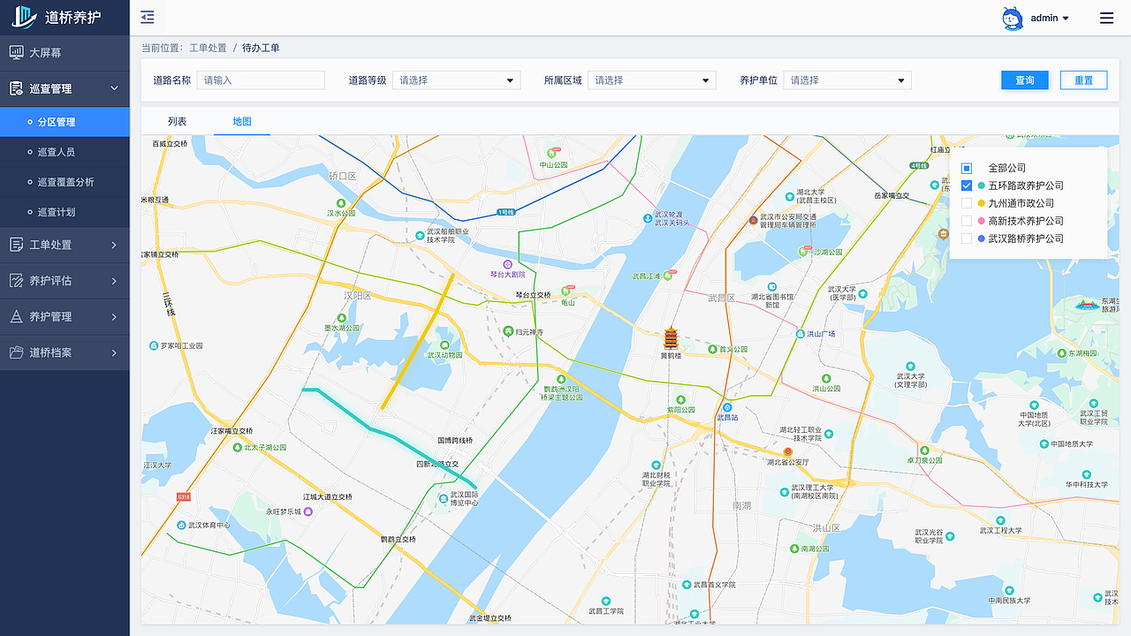Expand the 养护管理 menu chevron
This screenshot has width=1131, height=636.
(114, 316)
